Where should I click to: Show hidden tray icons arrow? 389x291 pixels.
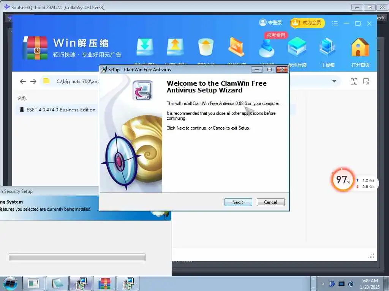[x=323, y=284]
